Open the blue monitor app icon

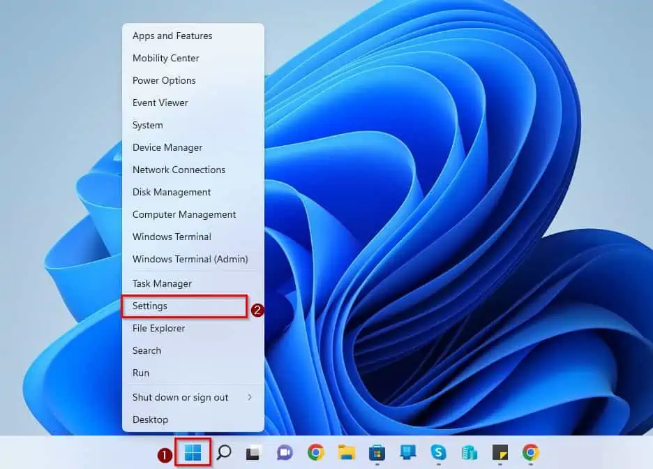(407, 452)
